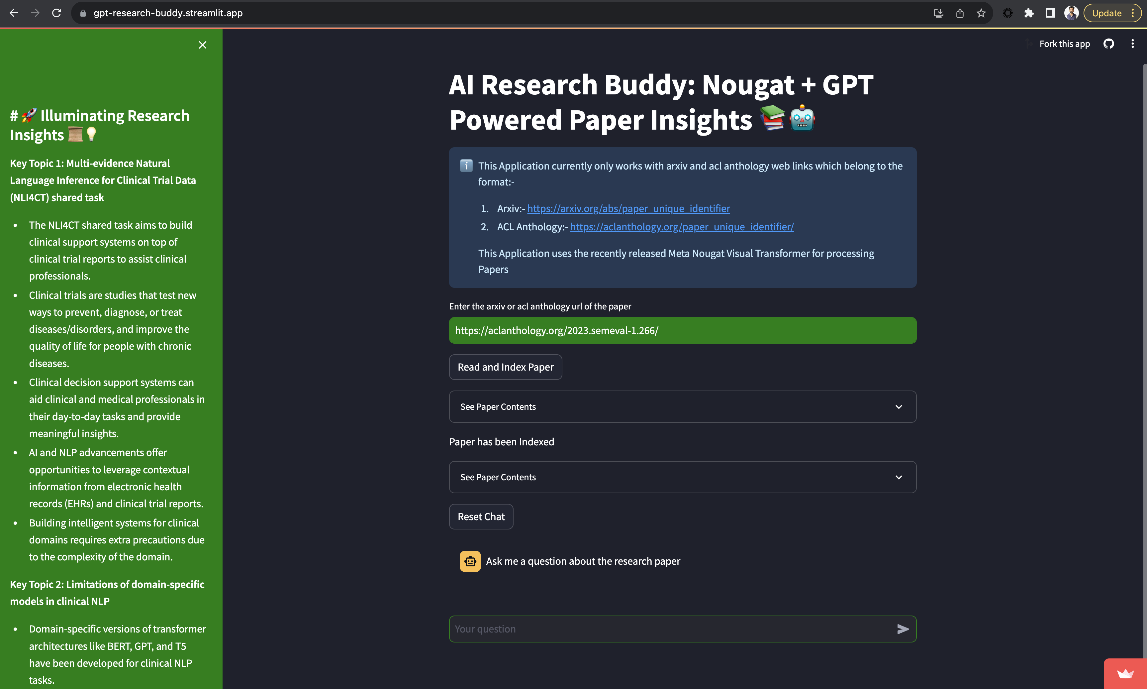The width and height of the screenshot is (1147, 689).
Task: Click the ACL Anthology paper URL link
Action: tap(682, 226)
